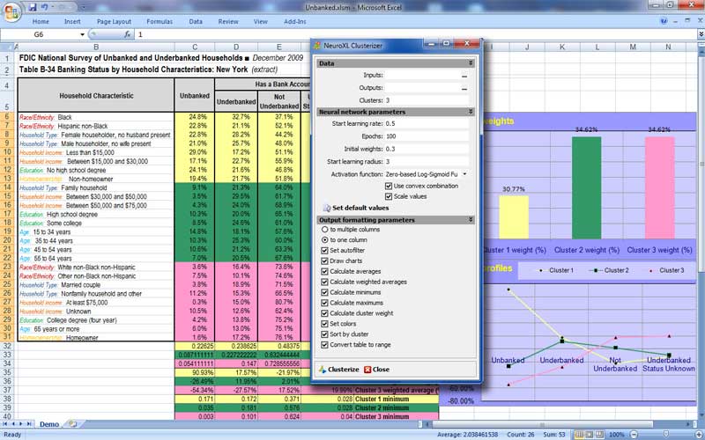Click the zoom slider handle
The width and height of the screenshot is (705, 440).
tap(666, 435)
